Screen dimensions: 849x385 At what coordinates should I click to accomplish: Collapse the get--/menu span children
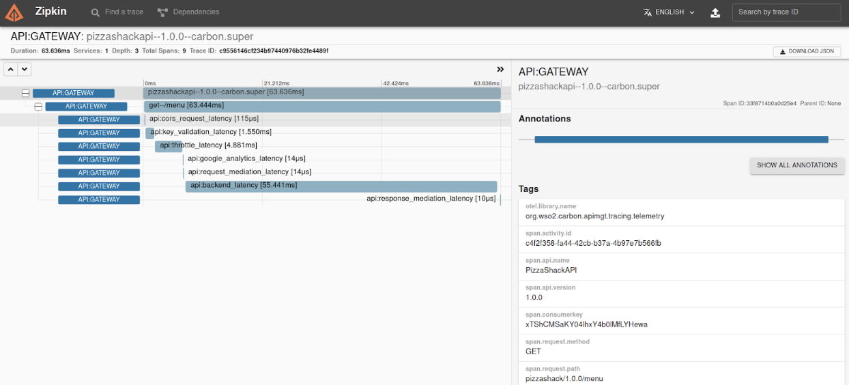[38, 106]
